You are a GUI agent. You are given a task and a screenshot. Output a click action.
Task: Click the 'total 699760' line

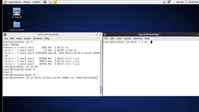click(11, 45)
